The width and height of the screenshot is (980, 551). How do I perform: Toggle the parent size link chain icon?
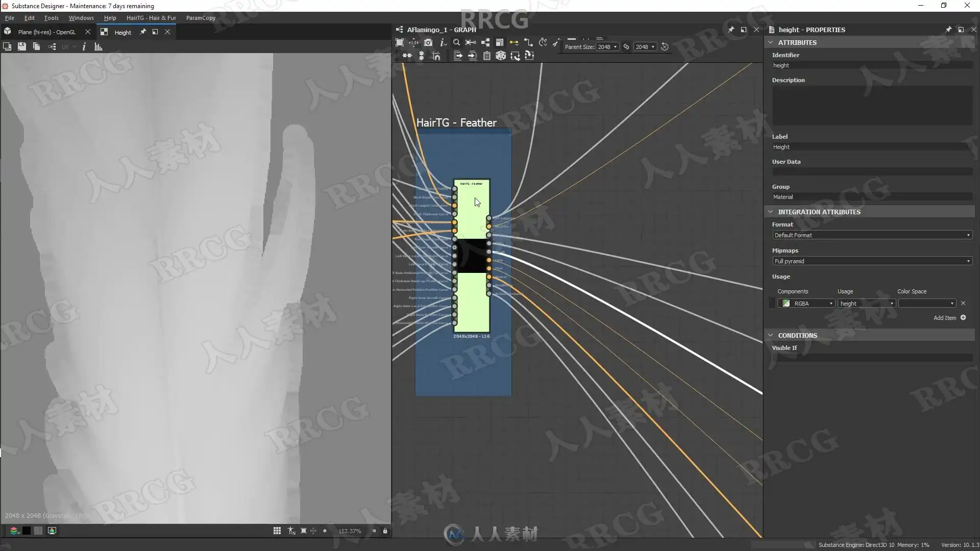(626, 46)
